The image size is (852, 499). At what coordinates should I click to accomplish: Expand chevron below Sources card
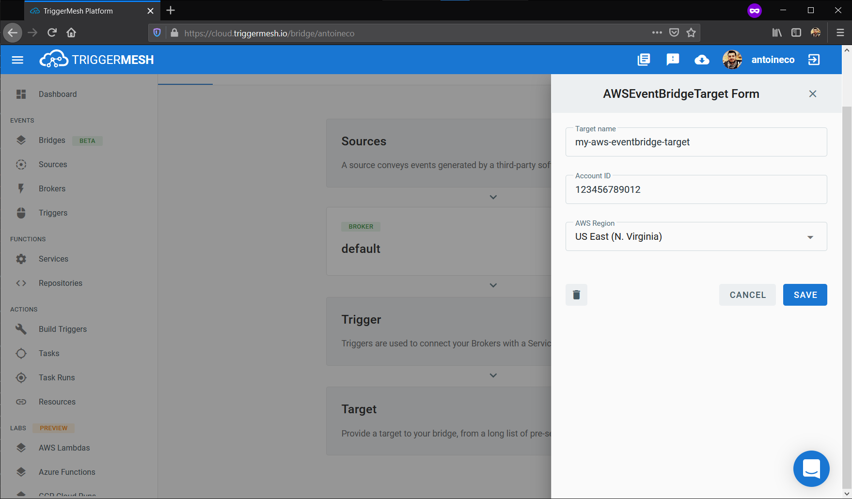[493, 197]
